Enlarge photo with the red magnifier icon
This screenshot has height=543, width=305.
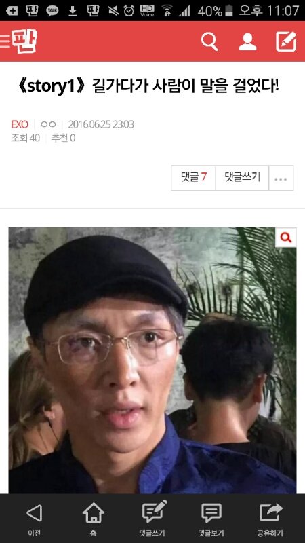(285, 238)
